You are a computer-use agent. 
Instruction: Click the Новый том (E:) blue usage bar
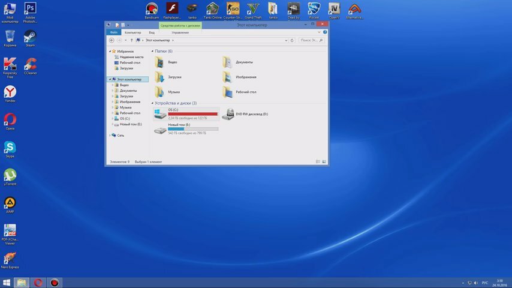pyautogui.click(x=193, y=129)
